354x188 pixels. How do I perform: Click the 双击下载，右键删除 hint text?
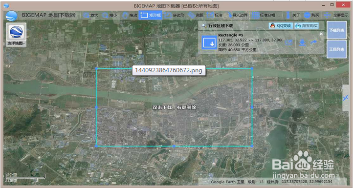tap(174, 107)
